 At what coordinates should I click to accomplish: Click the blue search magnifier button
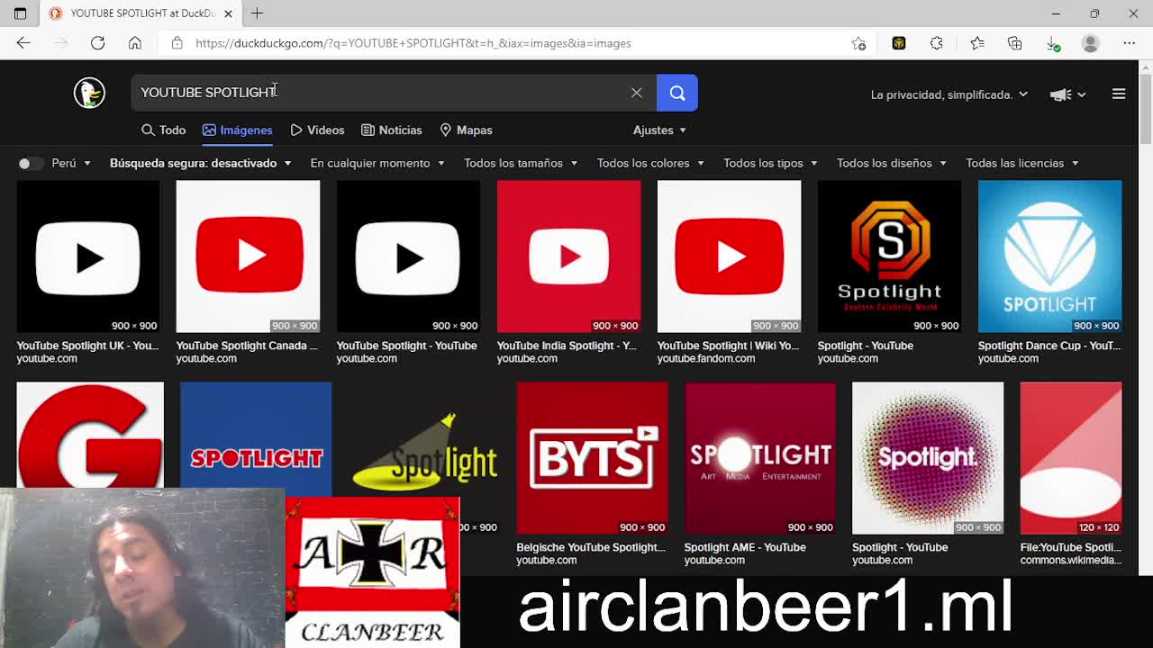tap(677, 93)
